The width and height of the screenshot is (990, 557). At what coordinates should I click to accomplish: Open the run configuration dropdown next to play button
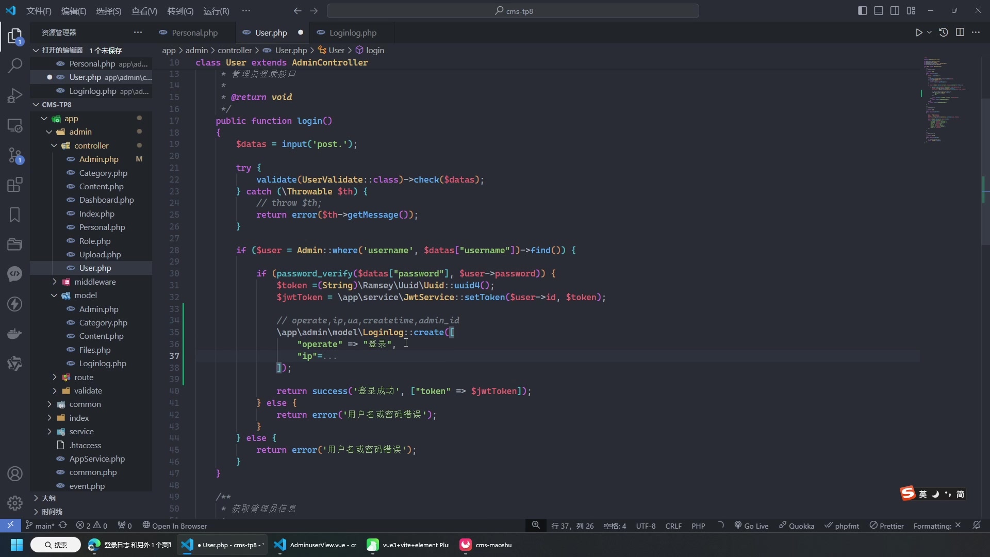[x=930, y=32]
